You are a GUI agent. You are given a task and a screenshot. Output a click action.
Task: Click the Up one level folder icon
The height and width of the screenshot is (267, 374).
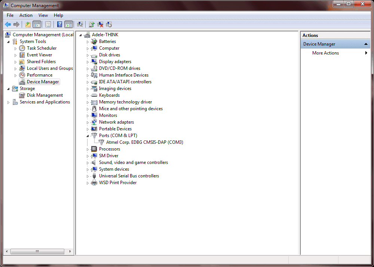pyautogui.click(x=28, y=25)
